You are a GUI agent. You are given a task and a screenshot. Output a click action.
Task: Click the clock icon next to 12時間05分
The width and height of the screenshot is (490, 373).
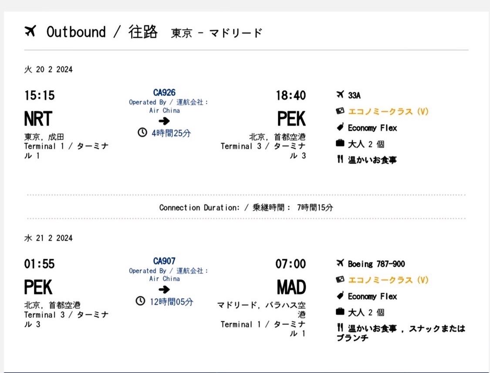(x=140, y=301)
